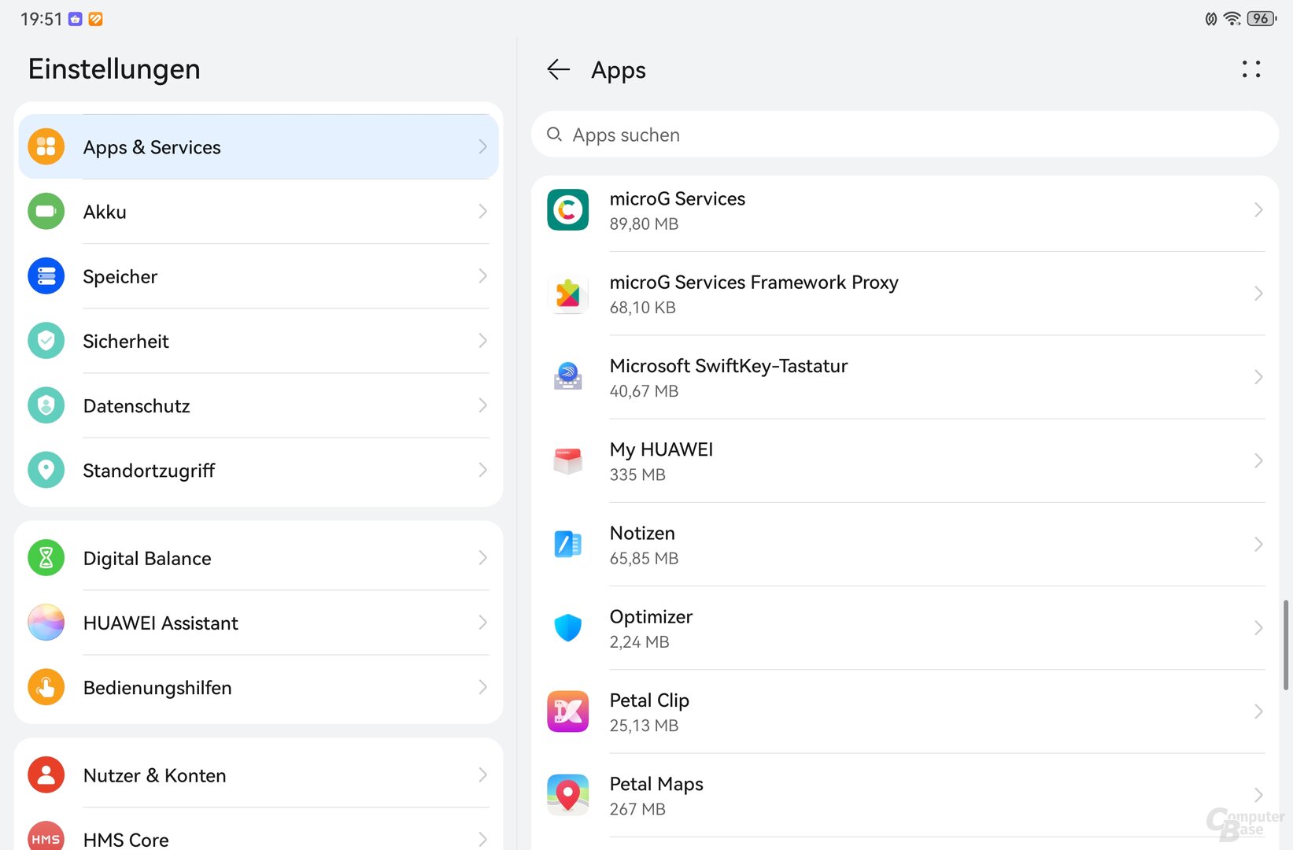Tap the green Akku battery icon

point(46,211)
